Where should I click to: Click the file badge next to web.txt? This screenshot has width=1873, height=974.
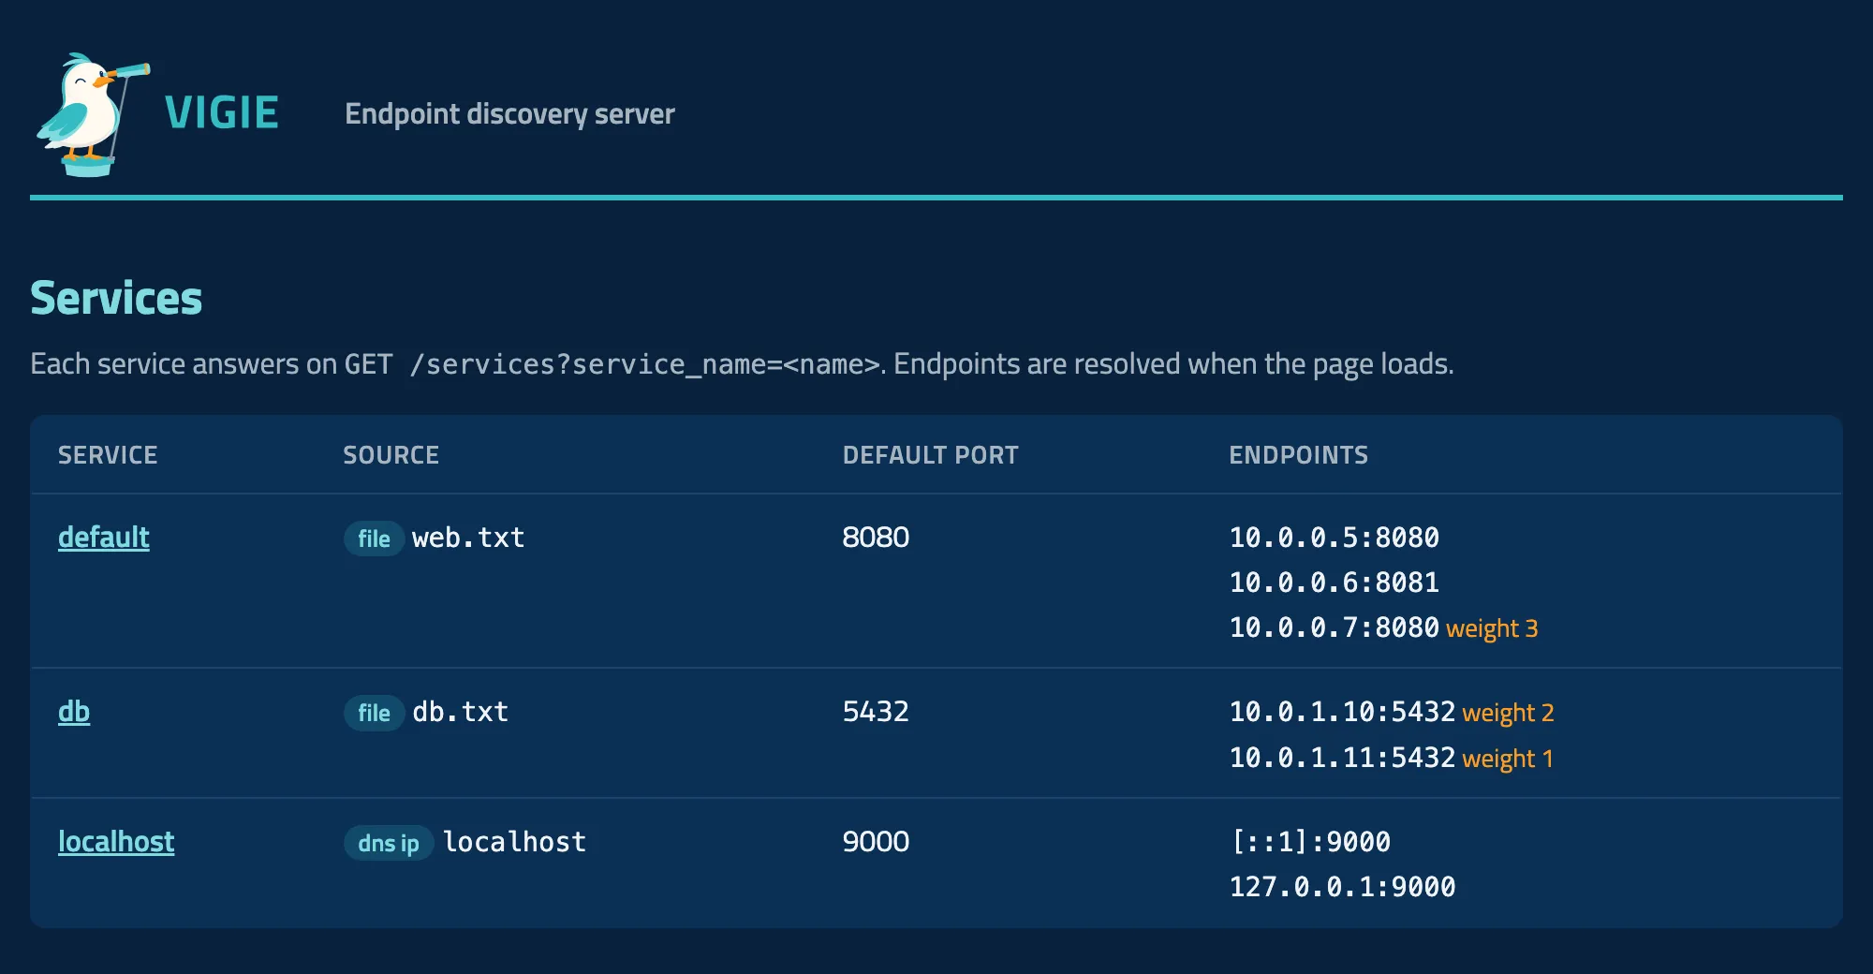point(374,539)
